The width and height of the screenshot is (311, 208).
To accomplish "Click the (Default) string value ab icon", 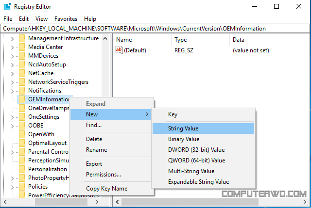I will [119, 50].
